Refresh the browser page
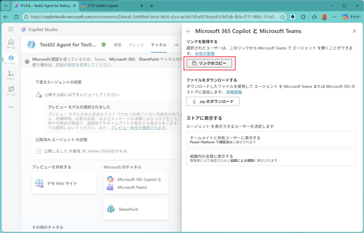The image size is (364, 233). click(x=16, y=17)
